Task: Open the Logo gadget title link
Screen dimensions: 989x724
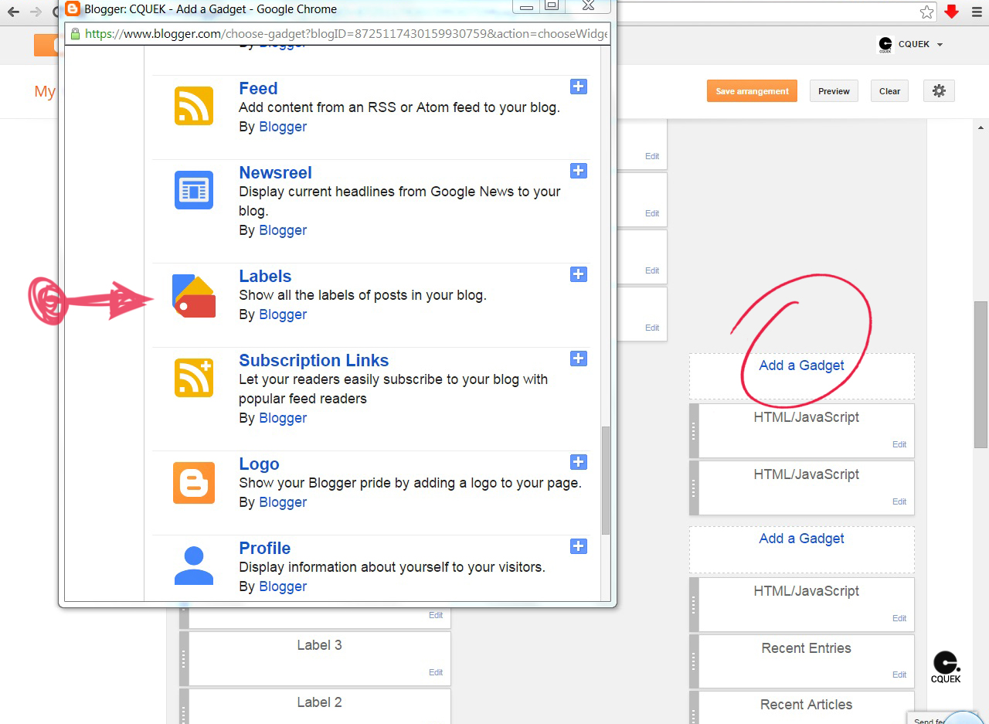Action: tap(259, 464)
